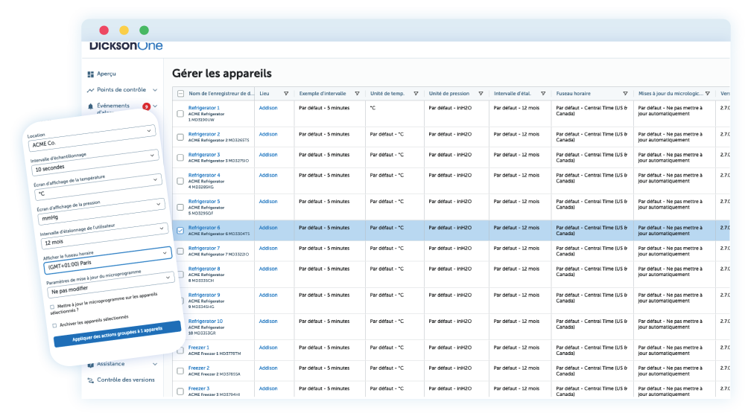Click the Aperçu dashboard icon in the sidebar

click(x=91, y=74)
